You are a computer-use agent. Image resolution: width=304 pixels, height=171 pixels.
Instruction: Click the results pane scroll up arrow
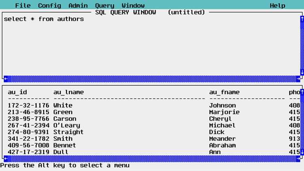tap(302, 92)
